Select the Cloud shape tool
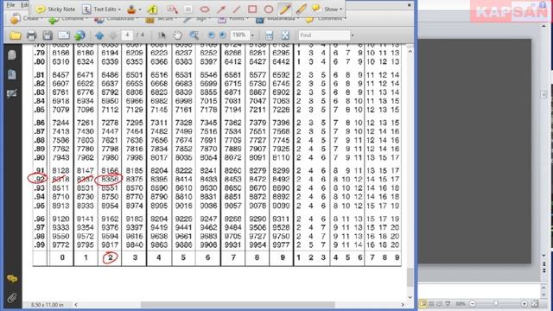Image resolution: width=553 pixels, height=311 pixels. (x=205, y=10)
